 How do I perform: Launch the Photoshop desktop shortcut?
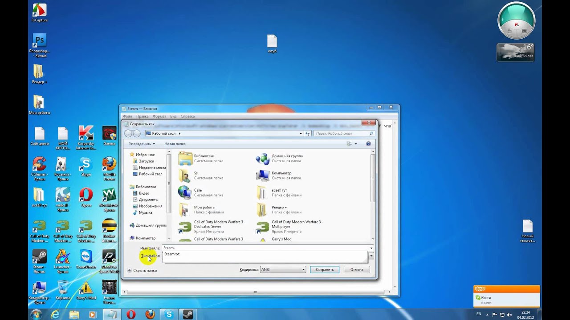pos(39,46)
